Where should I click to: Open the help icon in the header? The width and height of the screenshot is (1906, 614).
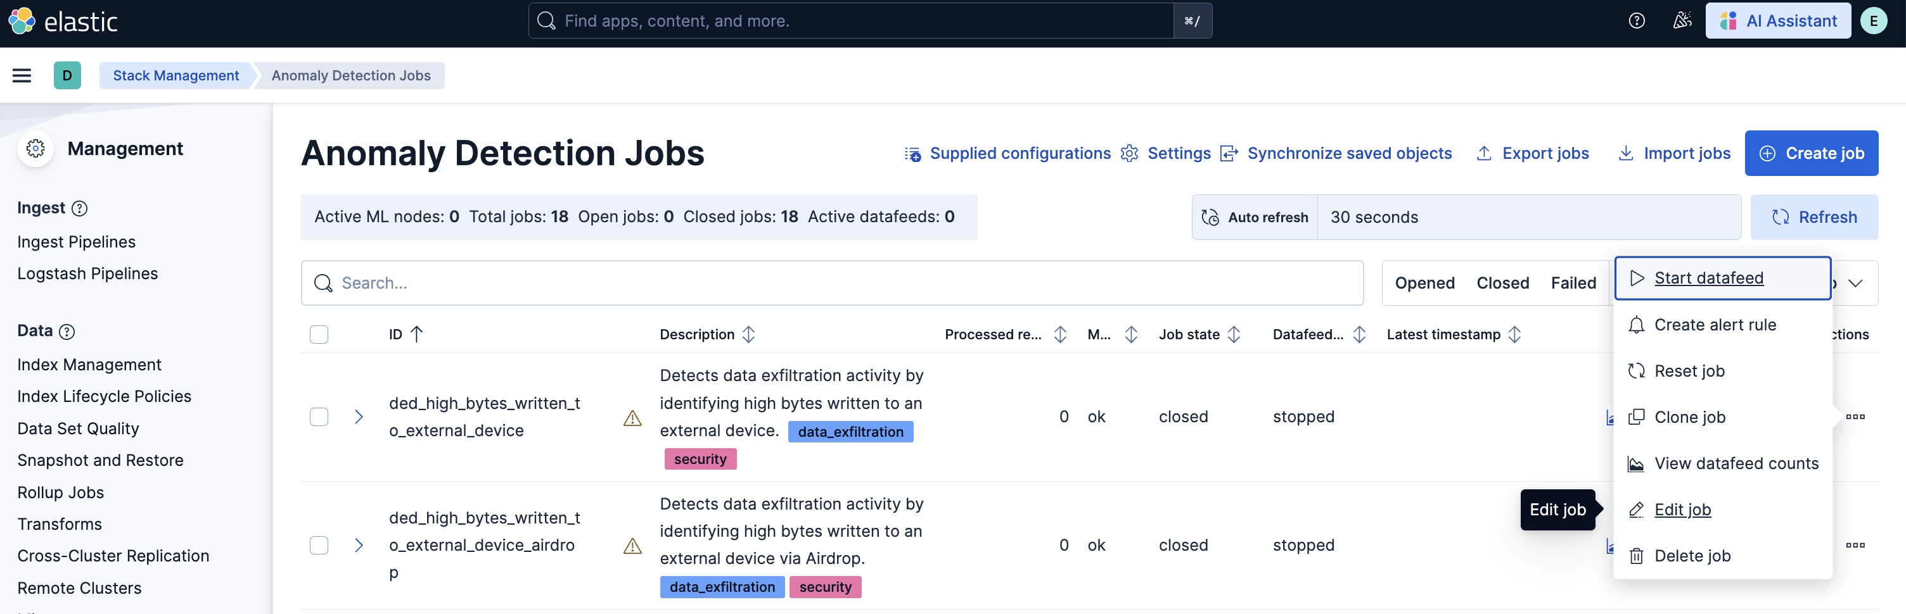click(x=1636, y=21)
